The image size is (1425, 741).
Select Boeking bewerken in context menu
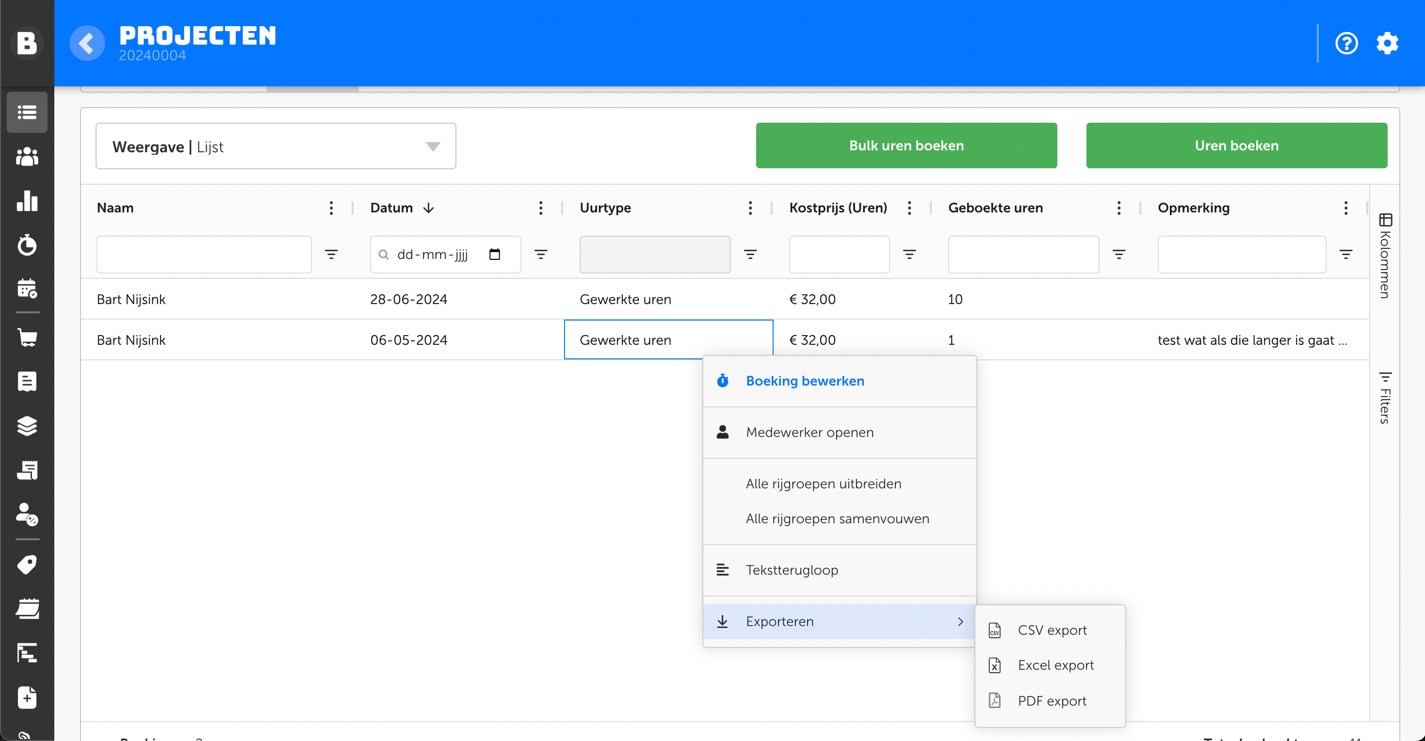point(839,381)
